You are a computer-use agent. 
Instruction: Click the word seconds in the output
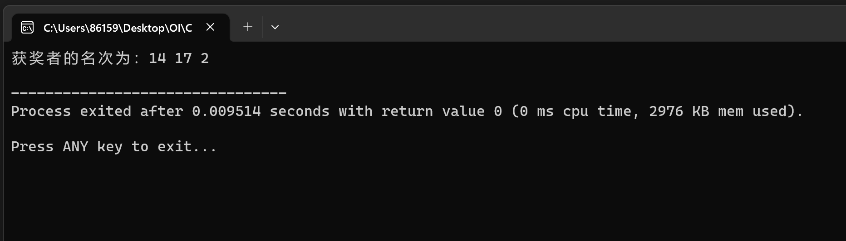(x=300, y=111)
